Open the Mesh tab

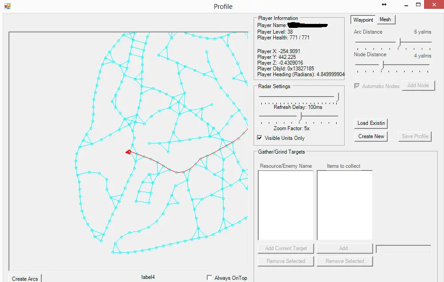(385, 19)
